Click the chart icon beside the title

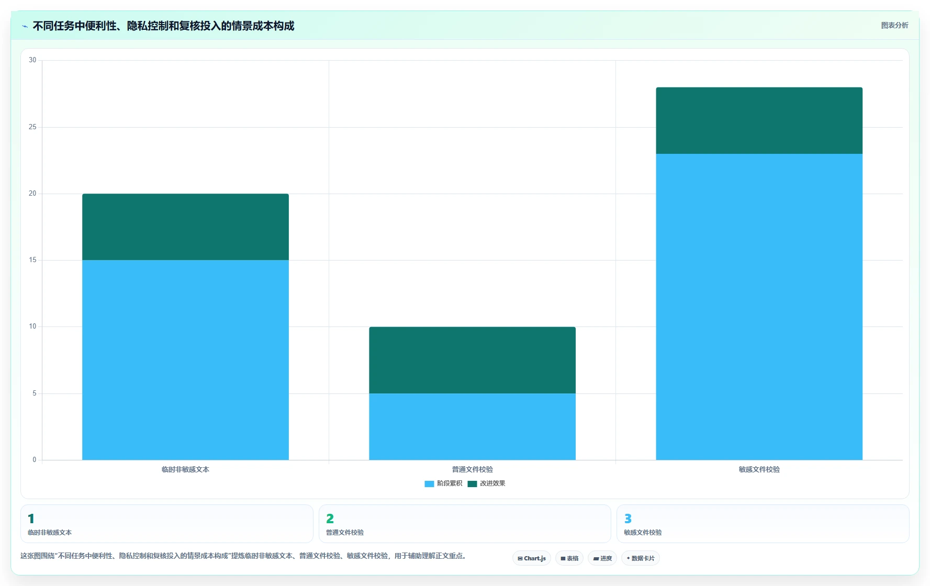[25, 26]
